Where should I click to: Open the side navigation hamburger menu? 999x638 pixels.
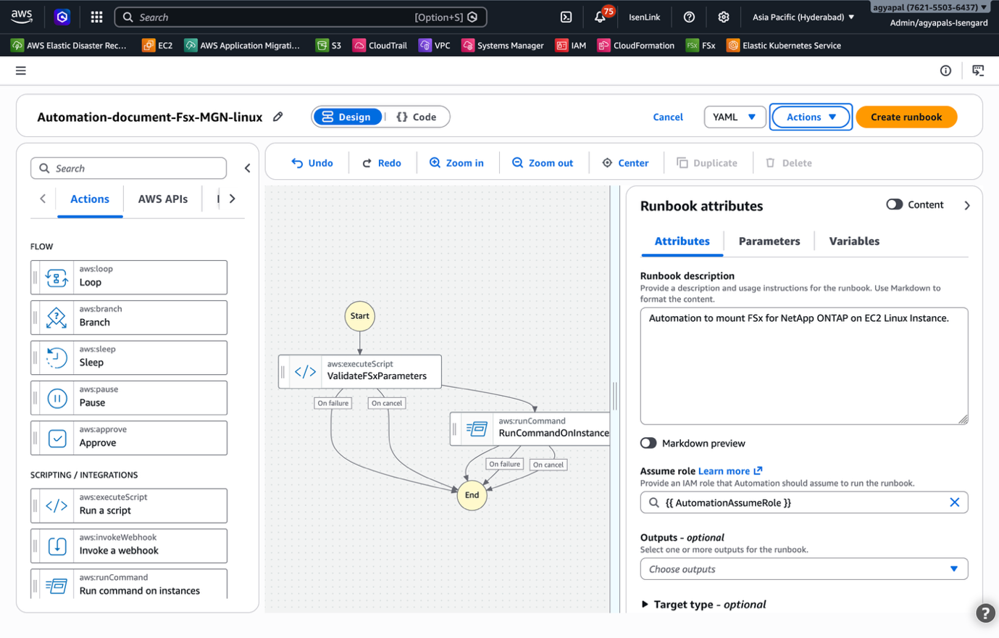[x=21, y=70]
